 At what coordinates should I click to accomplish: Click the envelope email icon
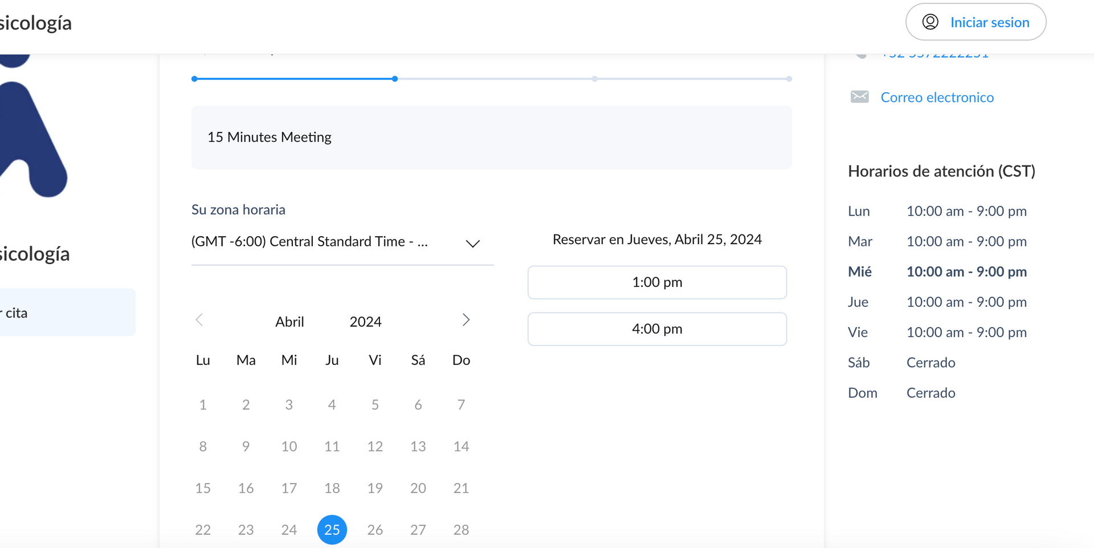click(859, 97)
